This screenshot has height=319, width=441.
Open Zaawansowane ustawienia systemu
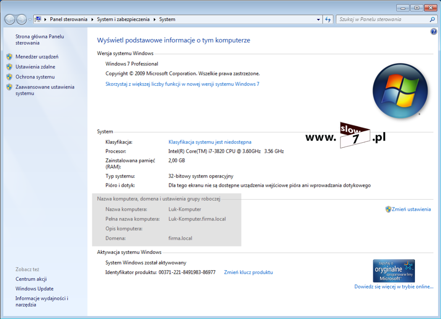pyautogui.click(x=45, y=90)
